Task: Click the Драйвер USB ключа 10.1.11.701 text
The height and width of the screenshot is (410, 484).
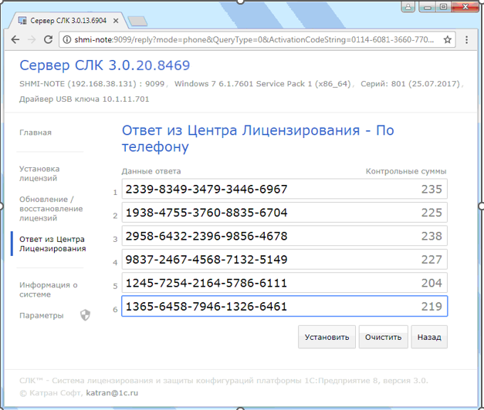Action: pos(84,99)
